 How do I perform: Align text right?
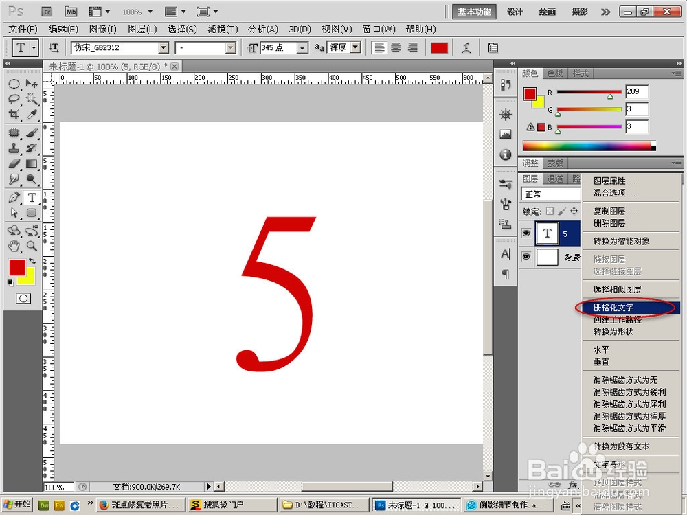(412, 48)
